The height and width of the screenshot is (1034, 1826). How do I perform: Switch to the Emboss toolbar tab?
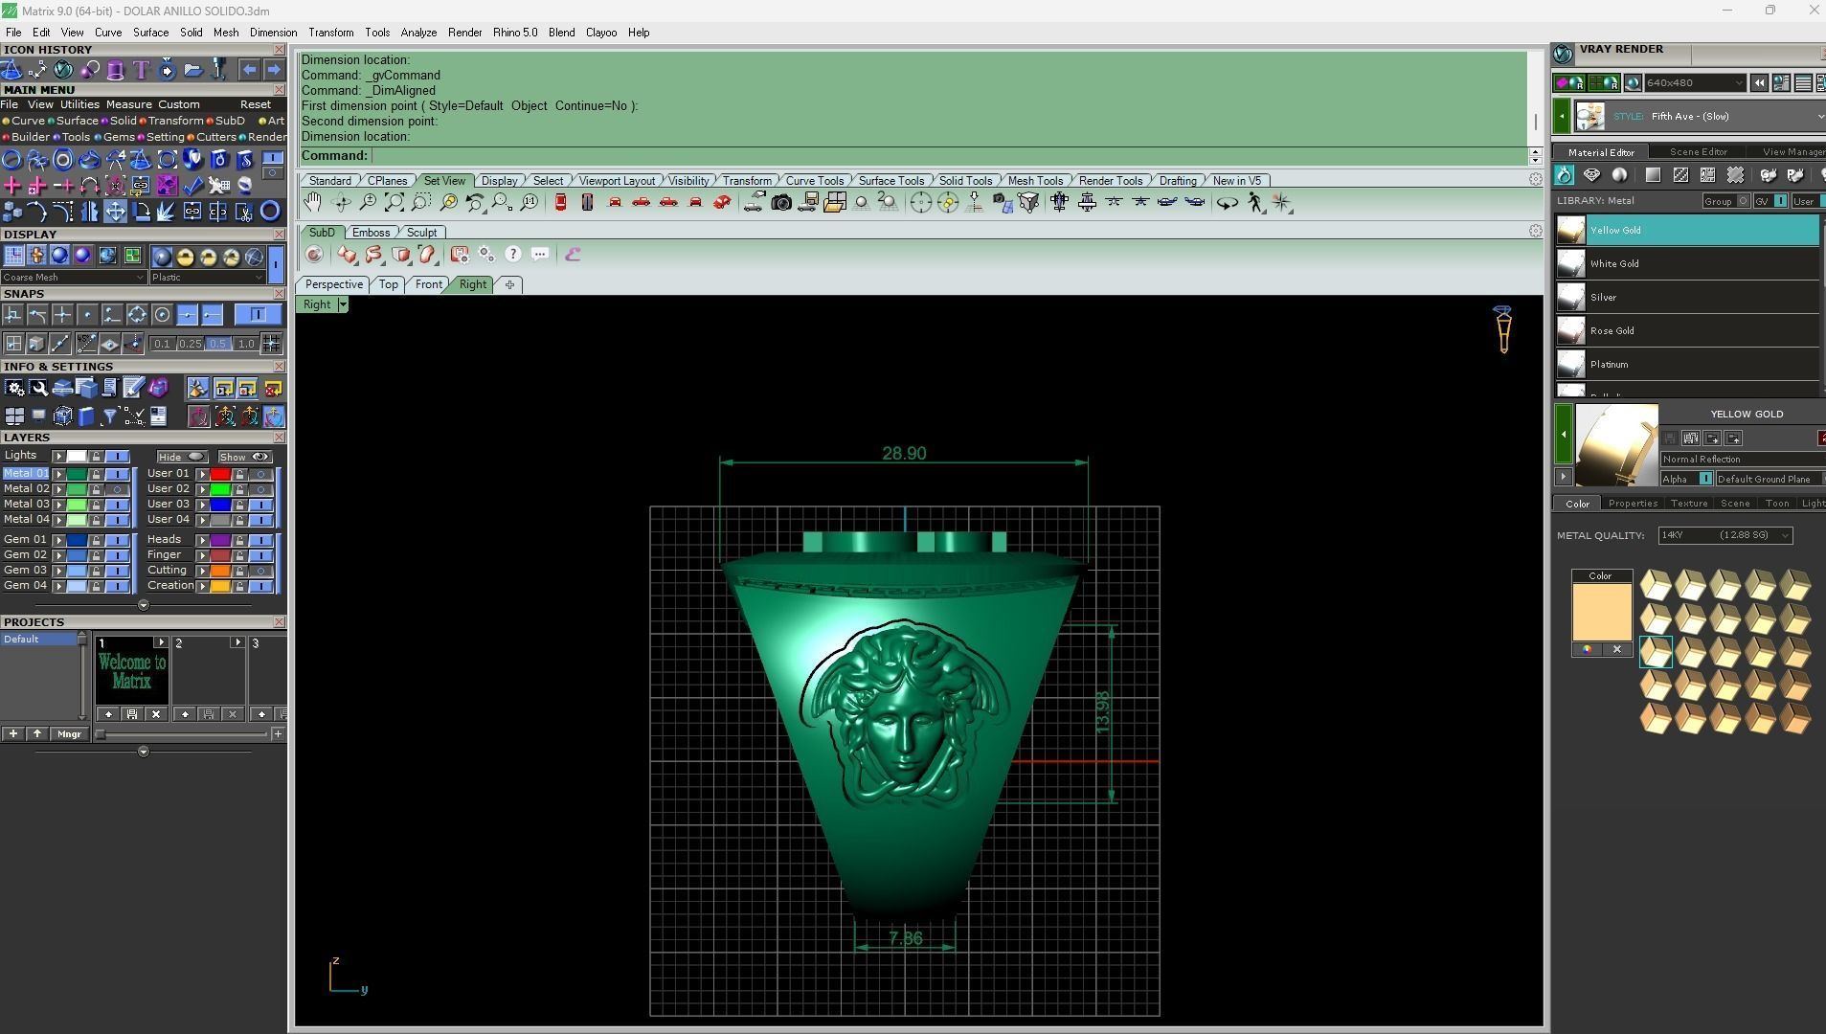(371, 233)
